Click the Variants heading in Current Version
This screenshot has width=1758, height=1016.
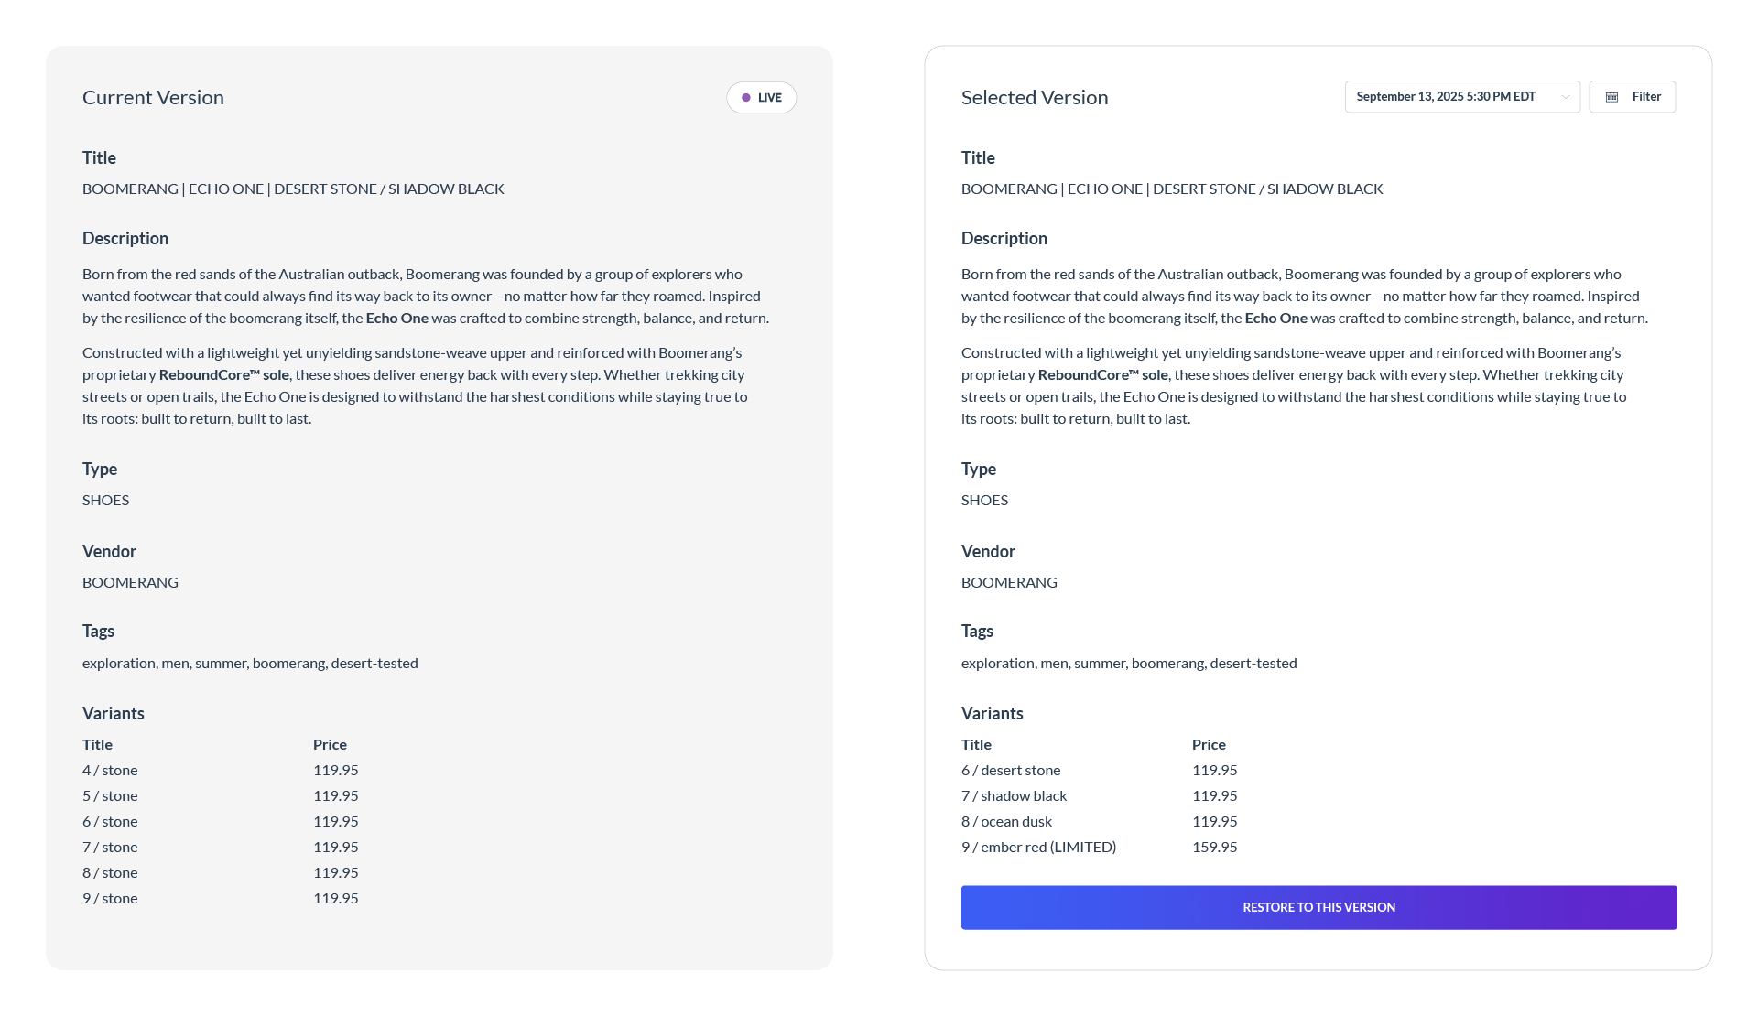click(x=114, y=714)
